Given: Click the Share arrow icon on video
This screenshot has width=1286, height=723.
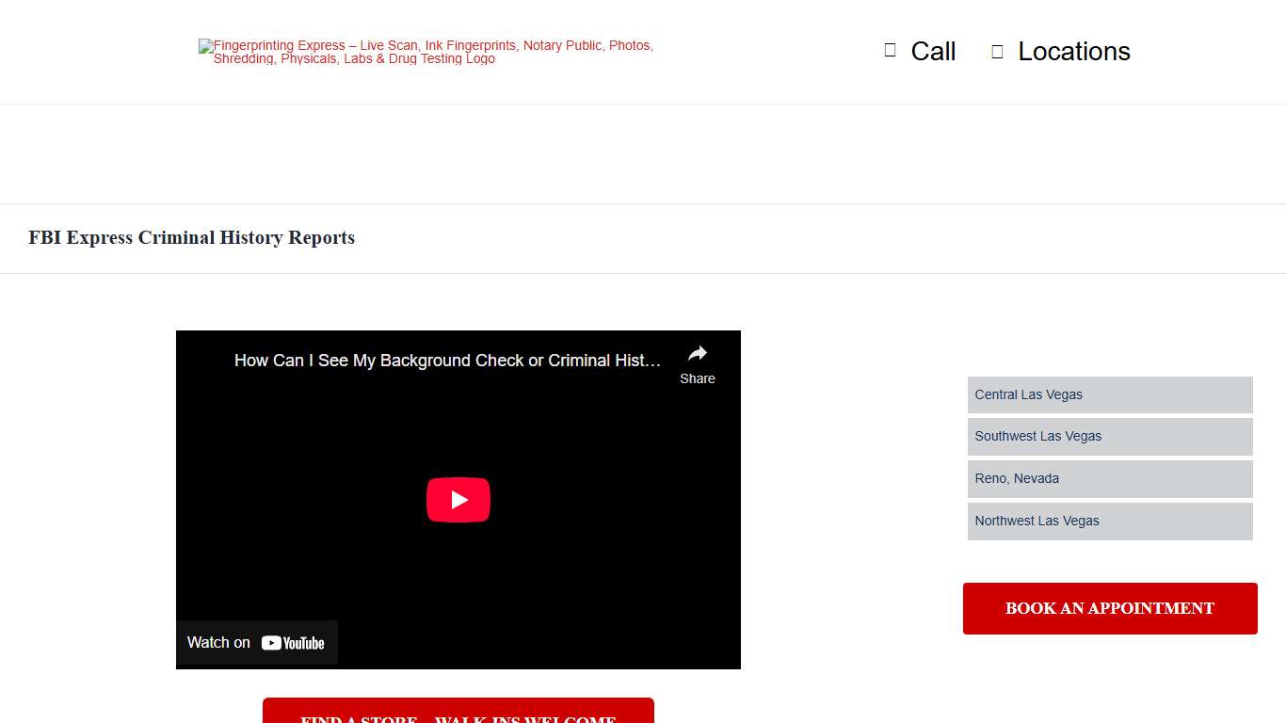Looking at the screenshot, I should click(697, 354).
